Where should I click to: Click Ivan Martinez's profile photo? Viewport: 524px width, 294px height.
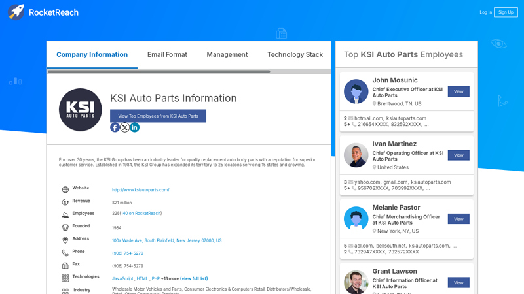(356, 155)
